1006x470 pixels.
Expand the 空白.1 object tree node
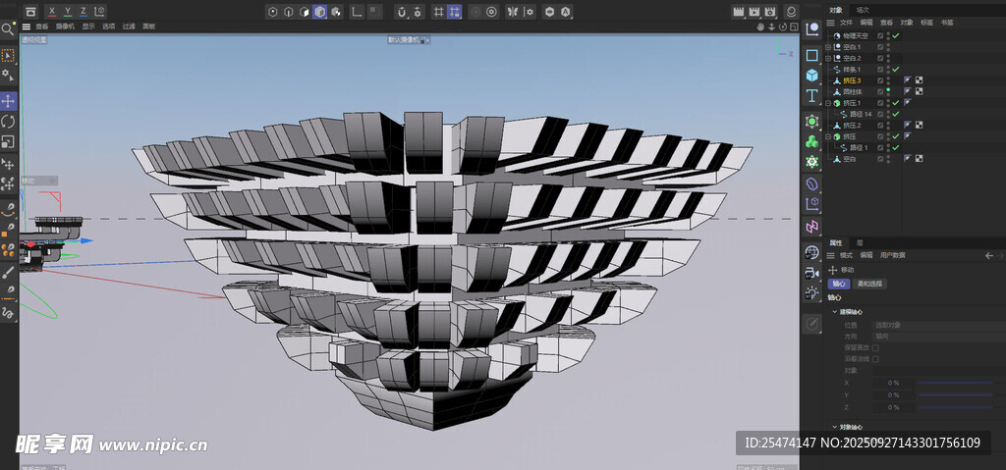pos(828,47)
